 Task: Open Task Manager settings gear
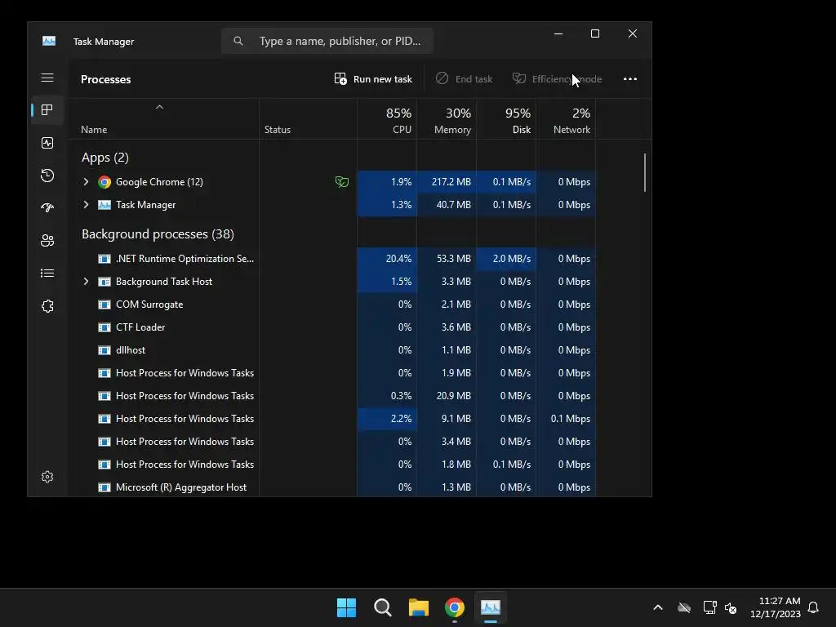pos(47,477)
